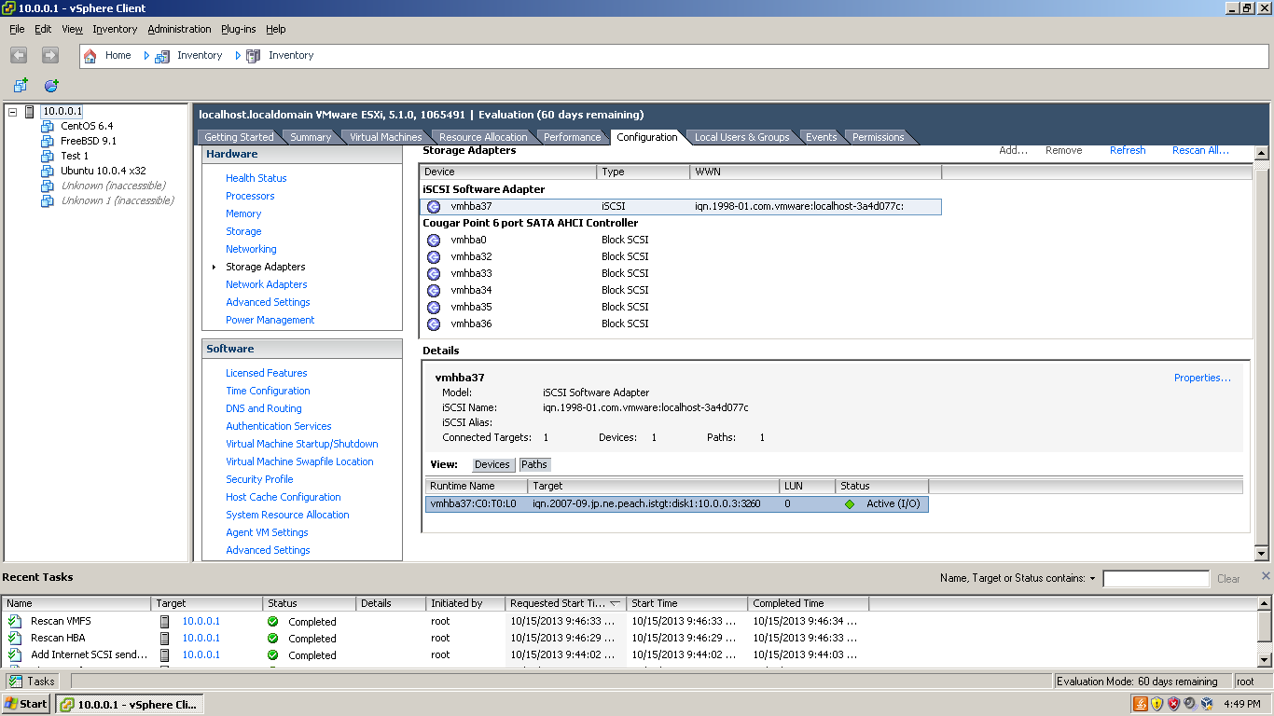
Task: Select the Test 1 VM icon
Action: 48,156
